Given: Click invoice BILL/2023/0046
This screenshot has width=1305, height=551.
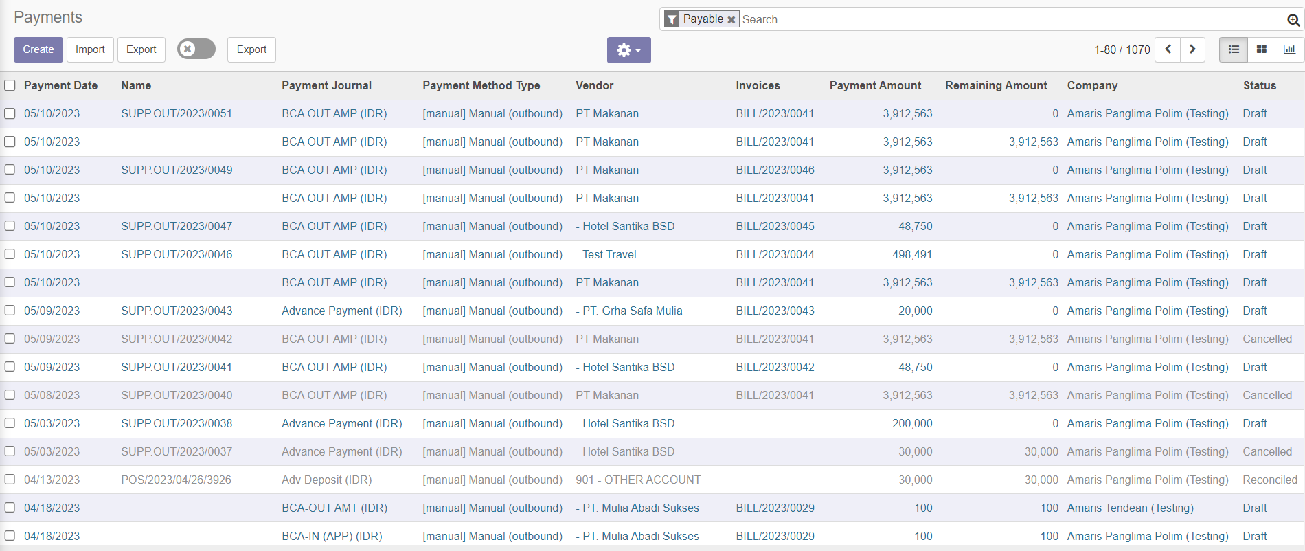Looking at the screenshot, I should [x=775, y=170].
